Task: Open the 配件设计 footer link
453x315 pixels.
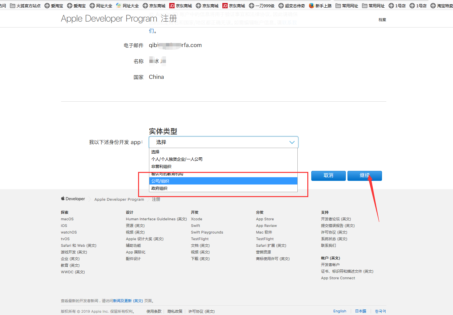Action: pos(133,259)
